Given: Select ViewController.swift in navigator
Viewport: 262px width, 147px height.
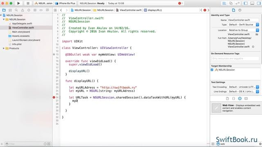Looking at the screenshot, I should 23,28.
